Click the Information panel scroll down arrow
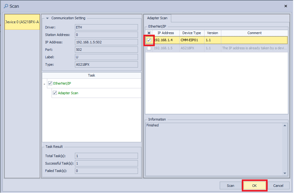 click(x=285, y=173)
